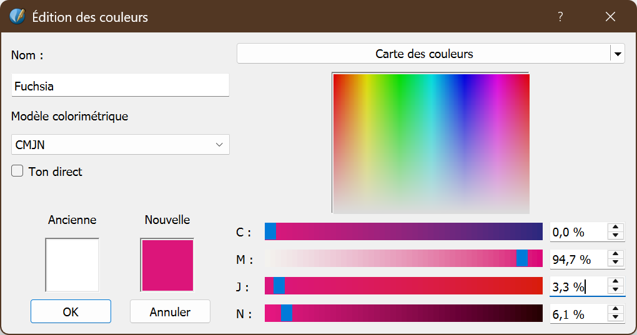Decrease the M magenta value with down arrow
Image resolution: width=637 pixels, height=335 pixels.
(616, 263)
